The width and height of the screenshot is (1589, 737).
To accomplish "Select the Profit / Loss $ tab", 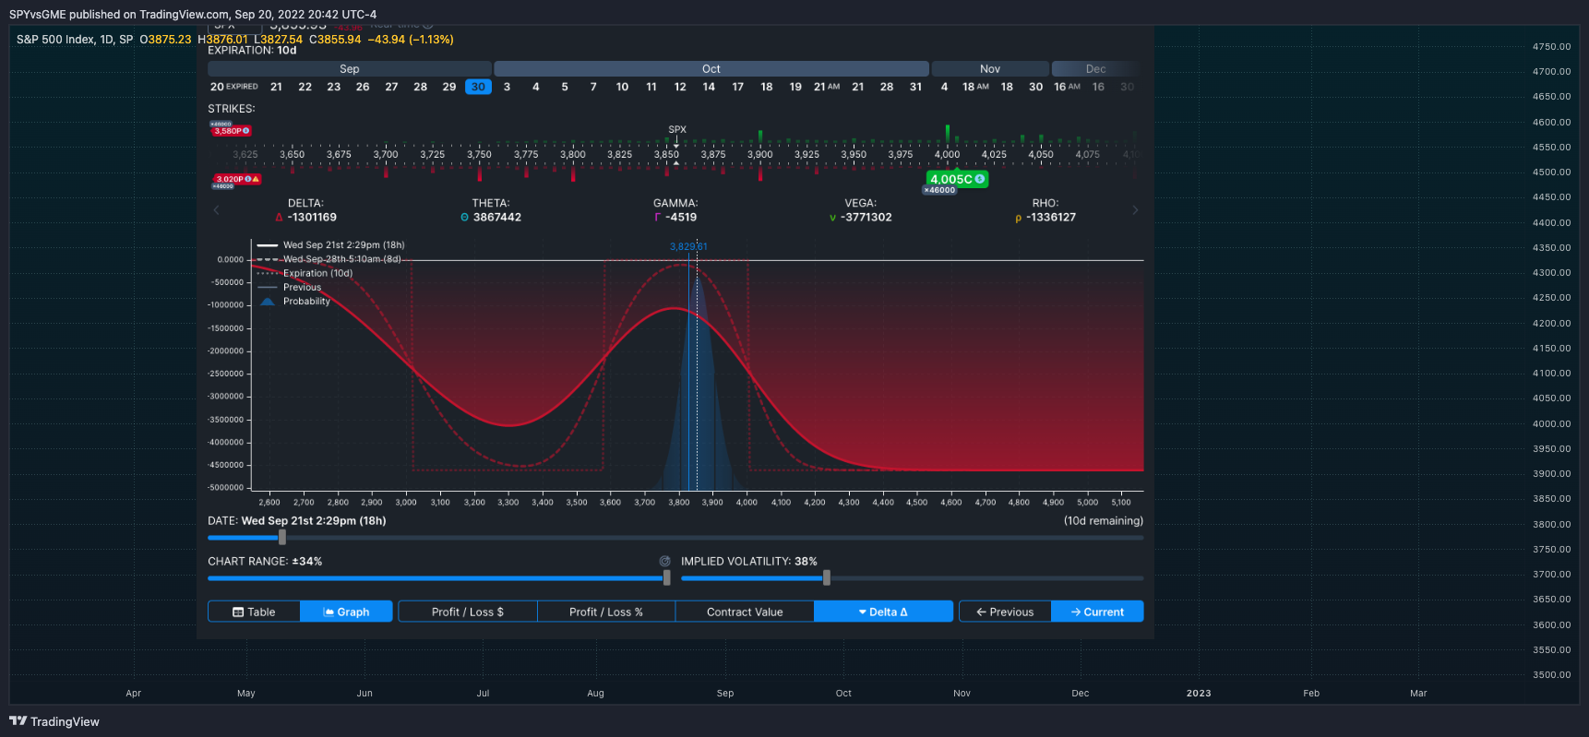I will 468,612.
